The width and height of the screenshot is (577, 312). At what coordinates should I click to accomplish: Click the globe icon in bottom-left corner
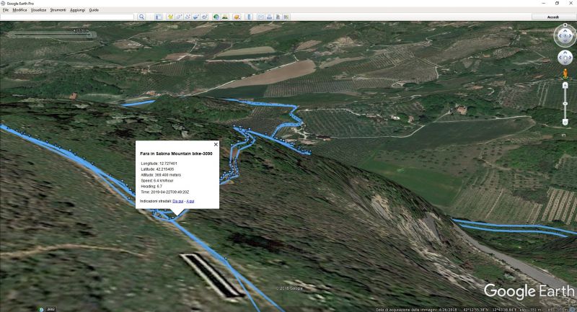(41, 309)
